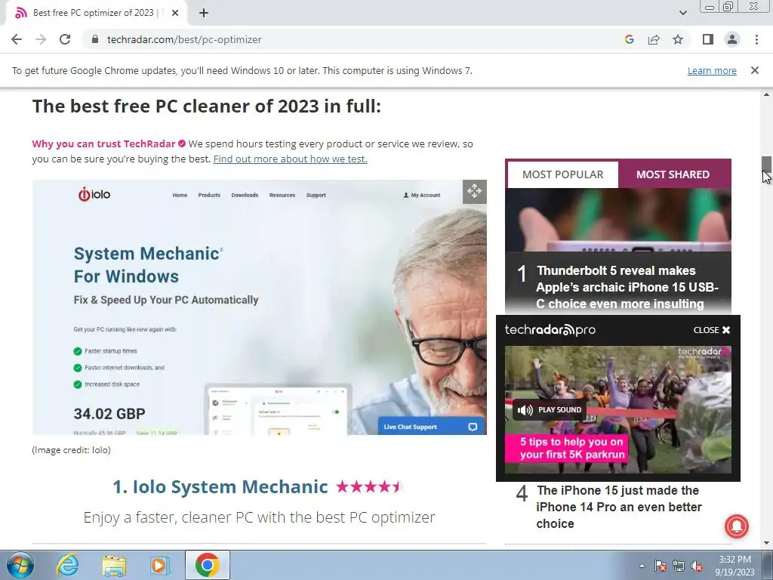Open a new browser tab

click(204, 13)
